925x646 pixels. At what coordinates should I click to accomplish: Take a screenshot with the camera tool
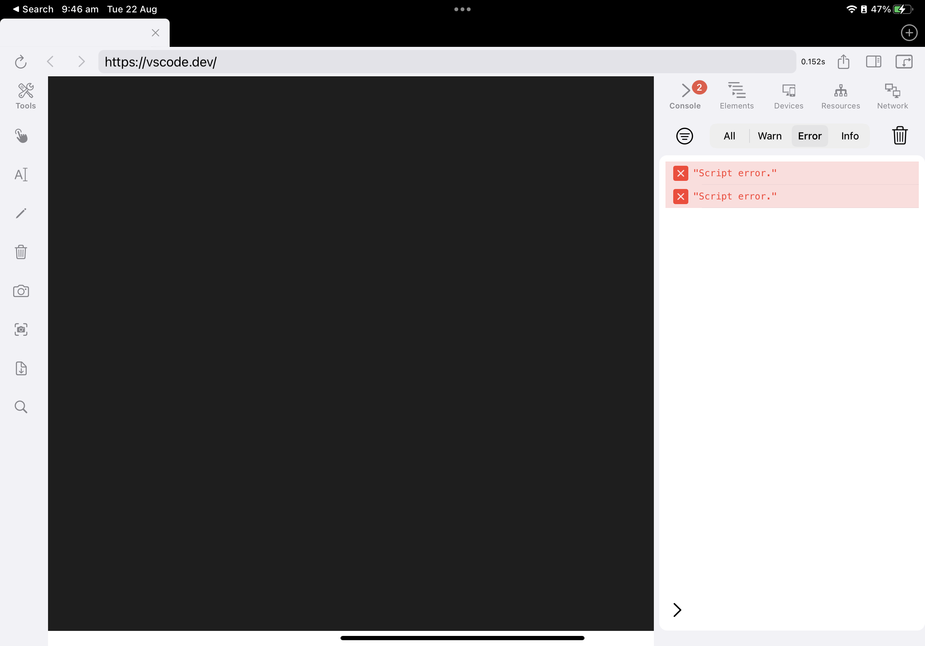[x=21, y=291]
